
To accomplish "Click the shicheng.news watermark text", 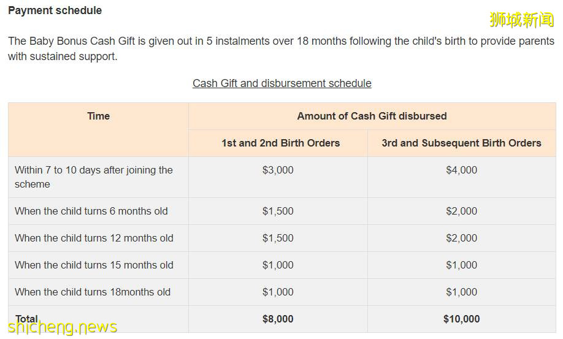I will pyautogui.click(x=63, y=327).
